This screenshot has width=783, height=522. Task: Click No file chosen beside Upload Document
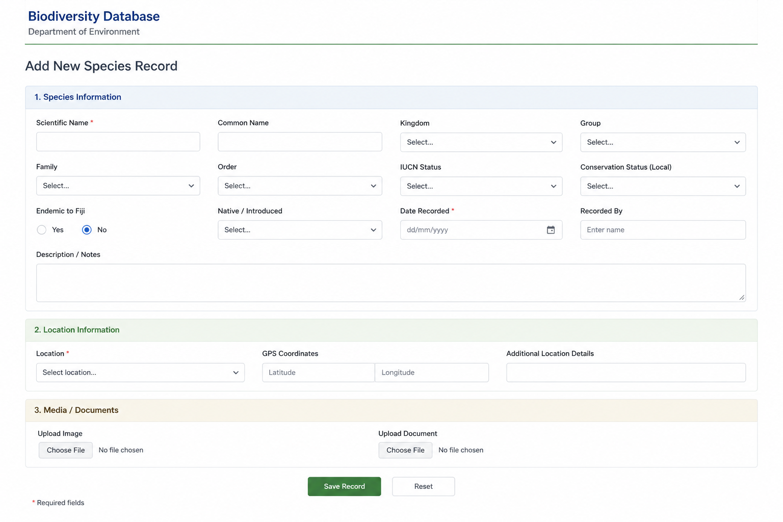461,450
